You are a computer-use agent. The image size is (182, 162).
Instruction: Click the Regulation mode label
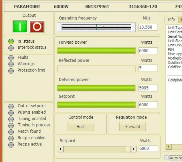pyautogui.click(x=131, y=117)
